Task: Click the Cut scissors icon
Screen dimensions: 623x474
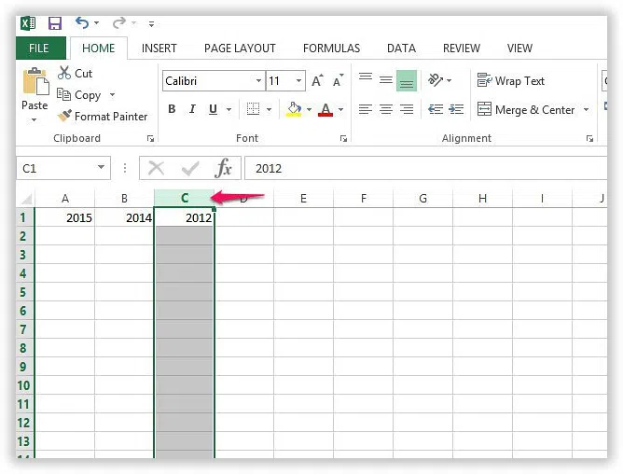Action: 64,73
